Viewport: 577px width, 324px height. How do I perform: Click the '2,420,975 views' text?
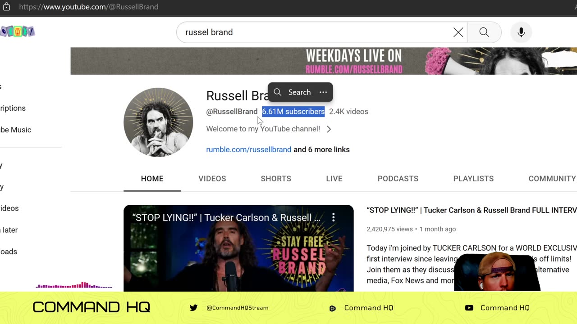coord(389,229)
